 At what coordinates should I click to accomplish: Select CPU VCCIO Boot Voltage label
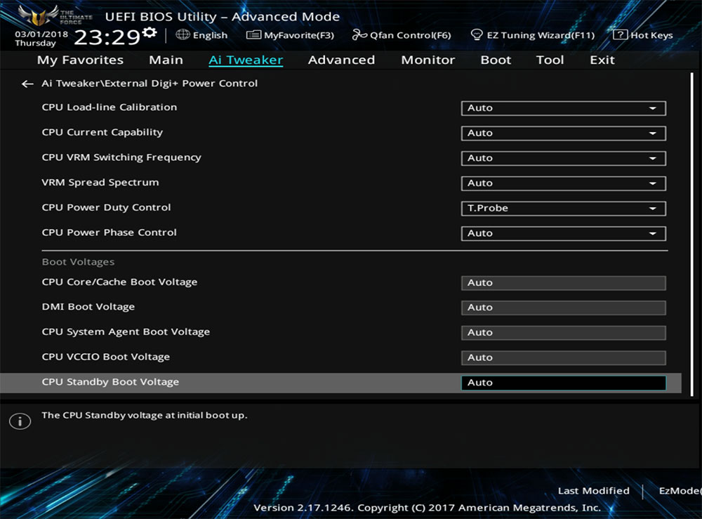click(x=106, y=357)
